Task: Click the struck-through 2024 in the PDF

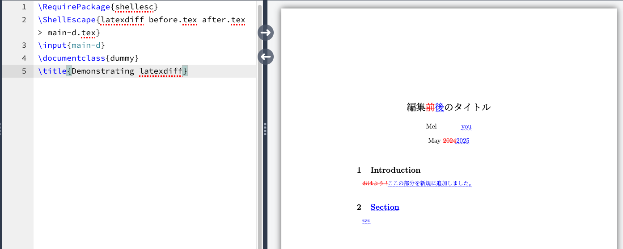Action: (449, 141)
